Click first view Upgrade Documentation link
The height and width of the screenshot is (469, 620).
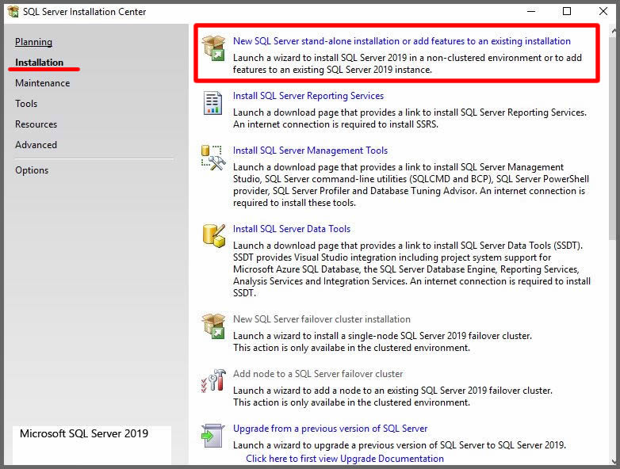[x=344, y=459]
